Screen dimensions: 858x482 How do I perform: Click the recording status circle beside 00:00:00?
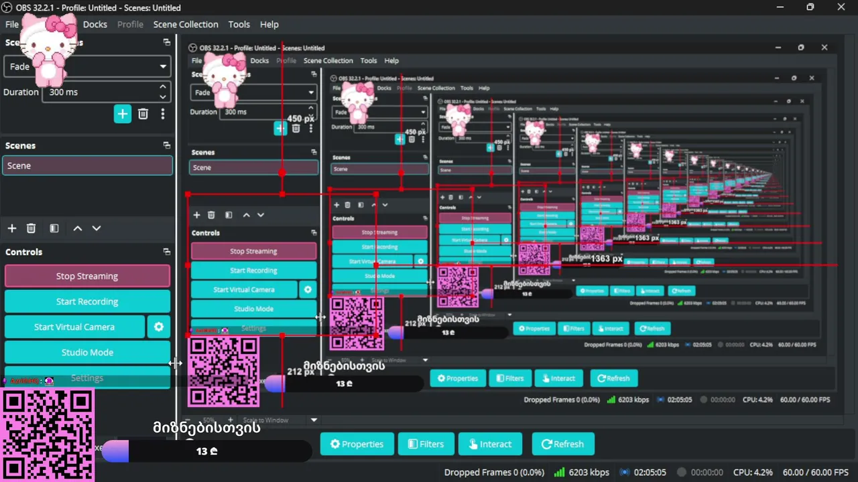682,472
